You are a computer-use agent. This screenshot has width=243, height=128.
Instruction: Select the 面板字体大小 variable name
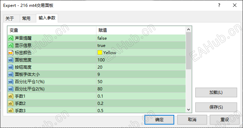click(27, 75)
